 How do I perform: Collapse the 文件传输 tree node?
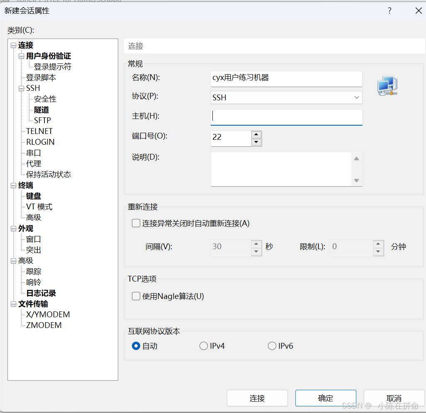click(13, 304)
